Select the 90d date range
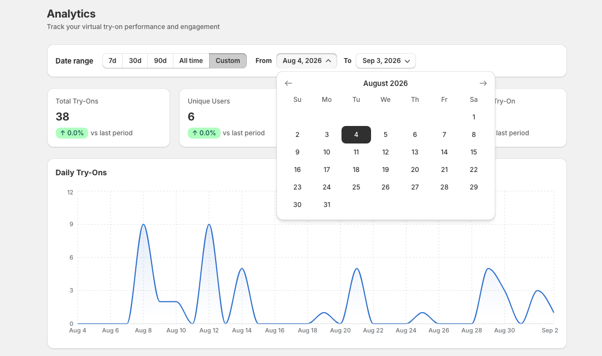Image resolution: width=602 pixels, height=356 pixels. [x=160, y=61]
